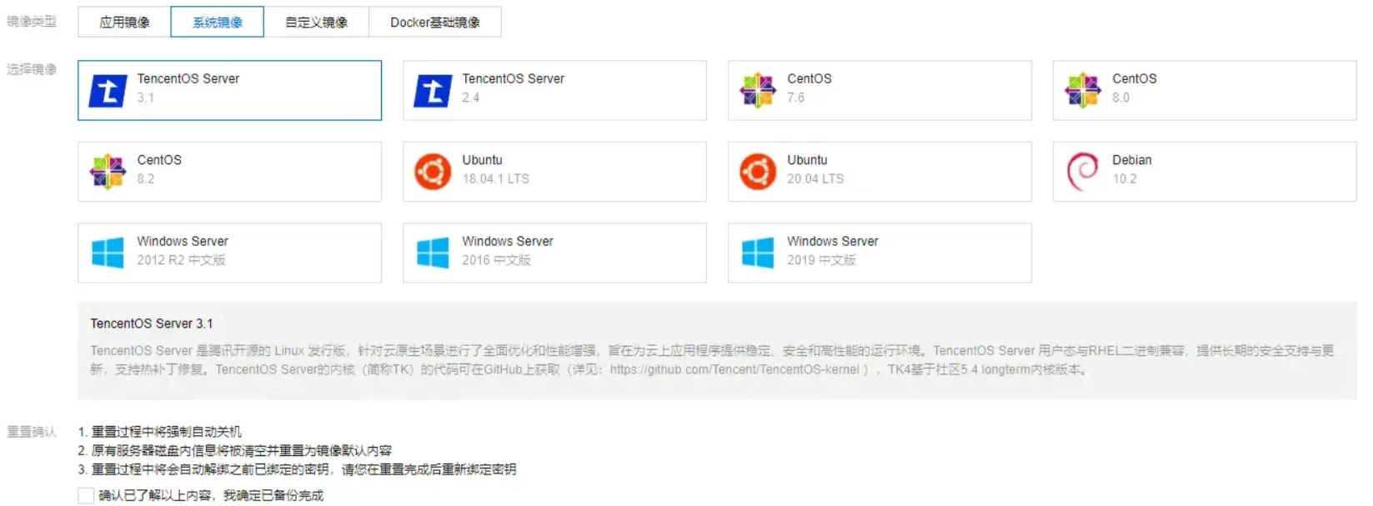Click the TencentOS Server 3.1 logo icon
1373x506 pixels.
108,91
